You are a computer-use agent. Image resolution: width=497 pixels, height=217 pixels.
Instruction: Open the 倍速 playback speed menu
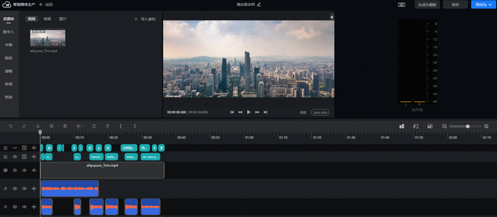pyautogui.click(x=303, y=112)
